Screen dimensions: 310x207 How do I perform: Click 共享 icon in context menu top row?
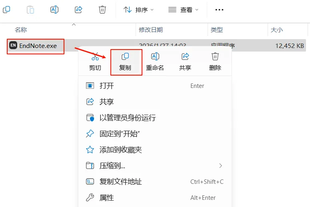coord(185,62)
